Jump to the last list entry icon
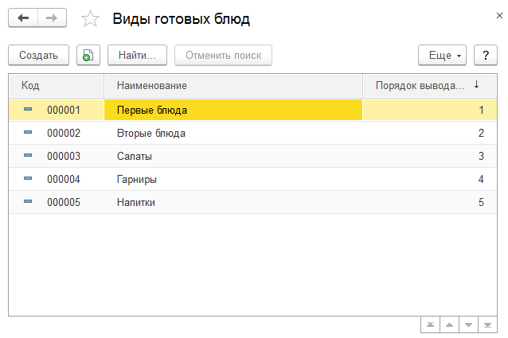 tap(487, 324)
